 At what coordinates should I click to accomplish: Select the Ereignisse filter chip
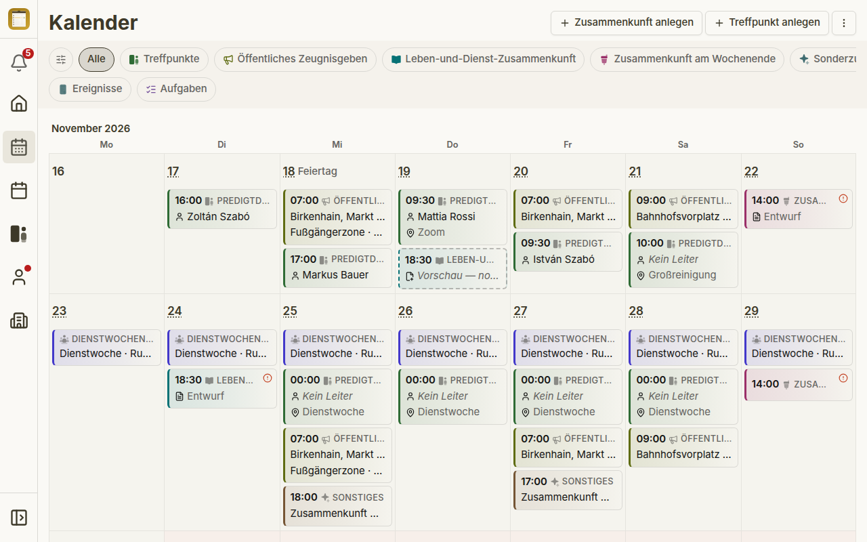point(90,89)
